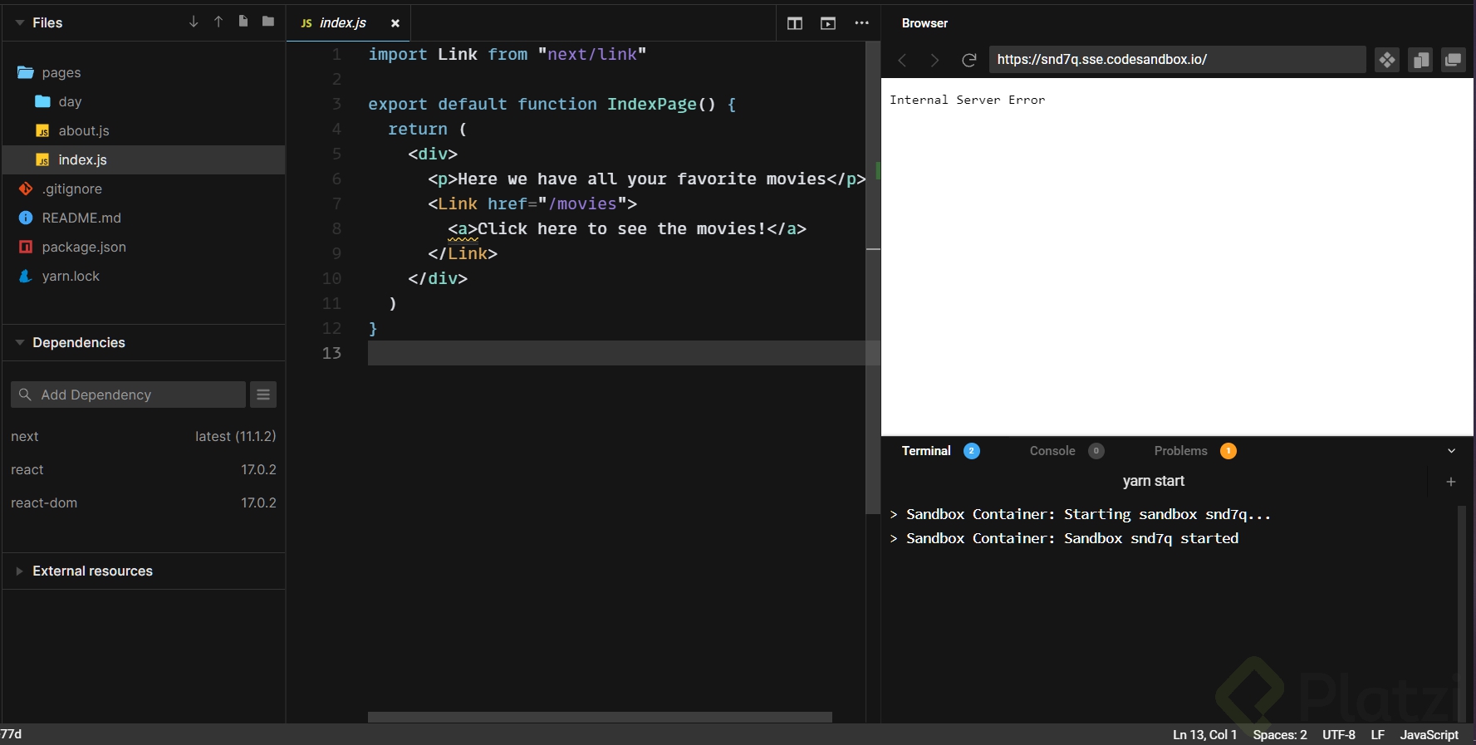Toggle split editor layout icon

pos(795,23)
